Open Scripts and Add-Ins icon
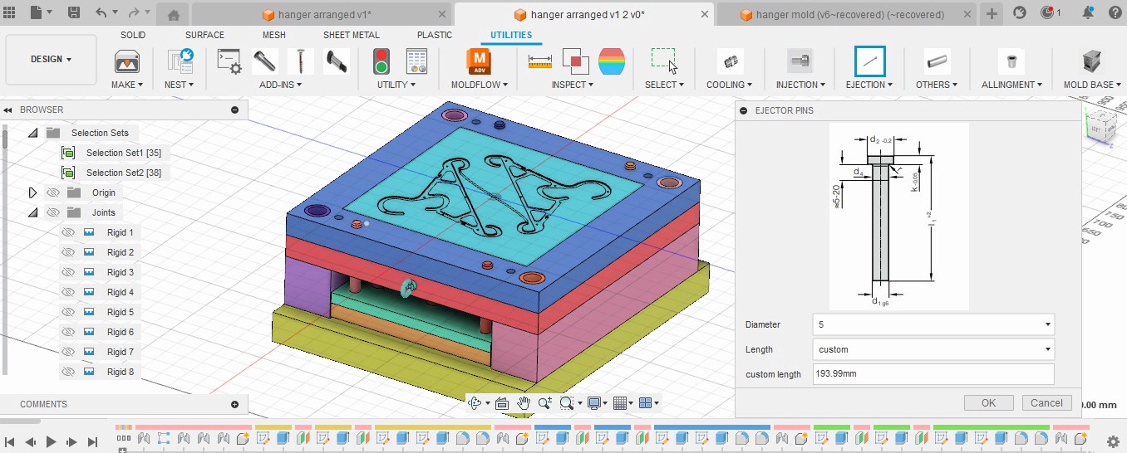Image resolution: width=1127 pixels, height=453 pixels. (x=229, y=61)
